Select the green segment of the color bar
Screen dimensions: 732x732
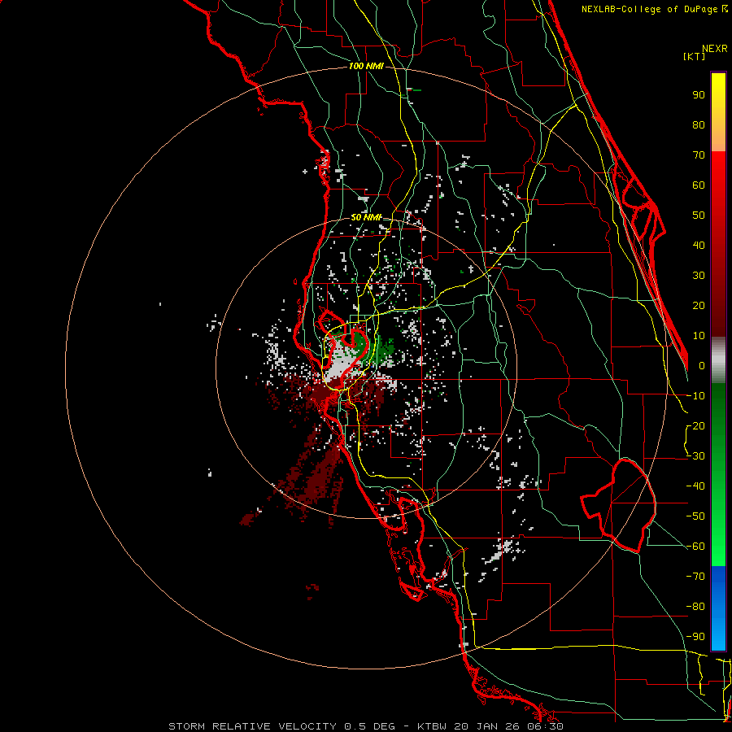click(x=718, y=474)
